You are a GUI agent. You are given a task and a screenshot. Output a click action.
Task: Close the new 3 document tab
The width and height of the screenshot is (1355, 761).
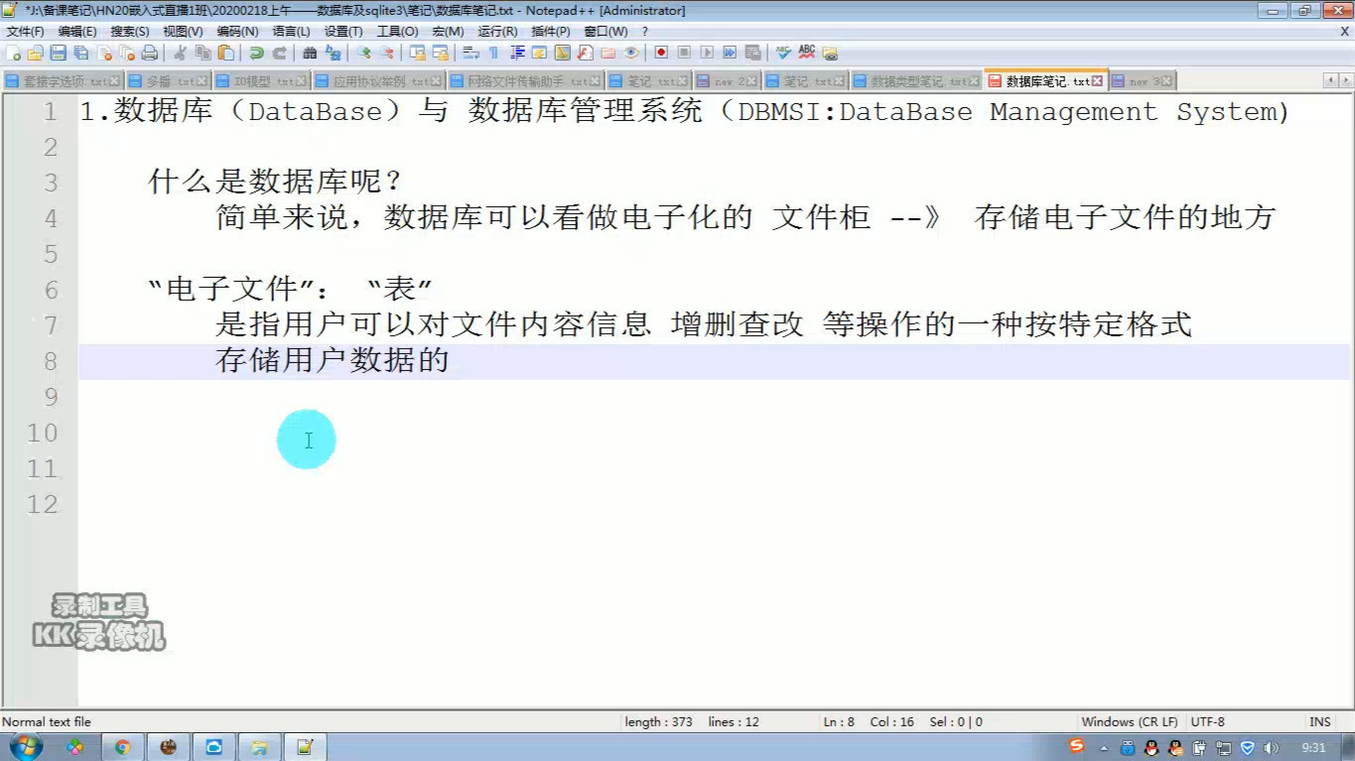point(1166,79)
